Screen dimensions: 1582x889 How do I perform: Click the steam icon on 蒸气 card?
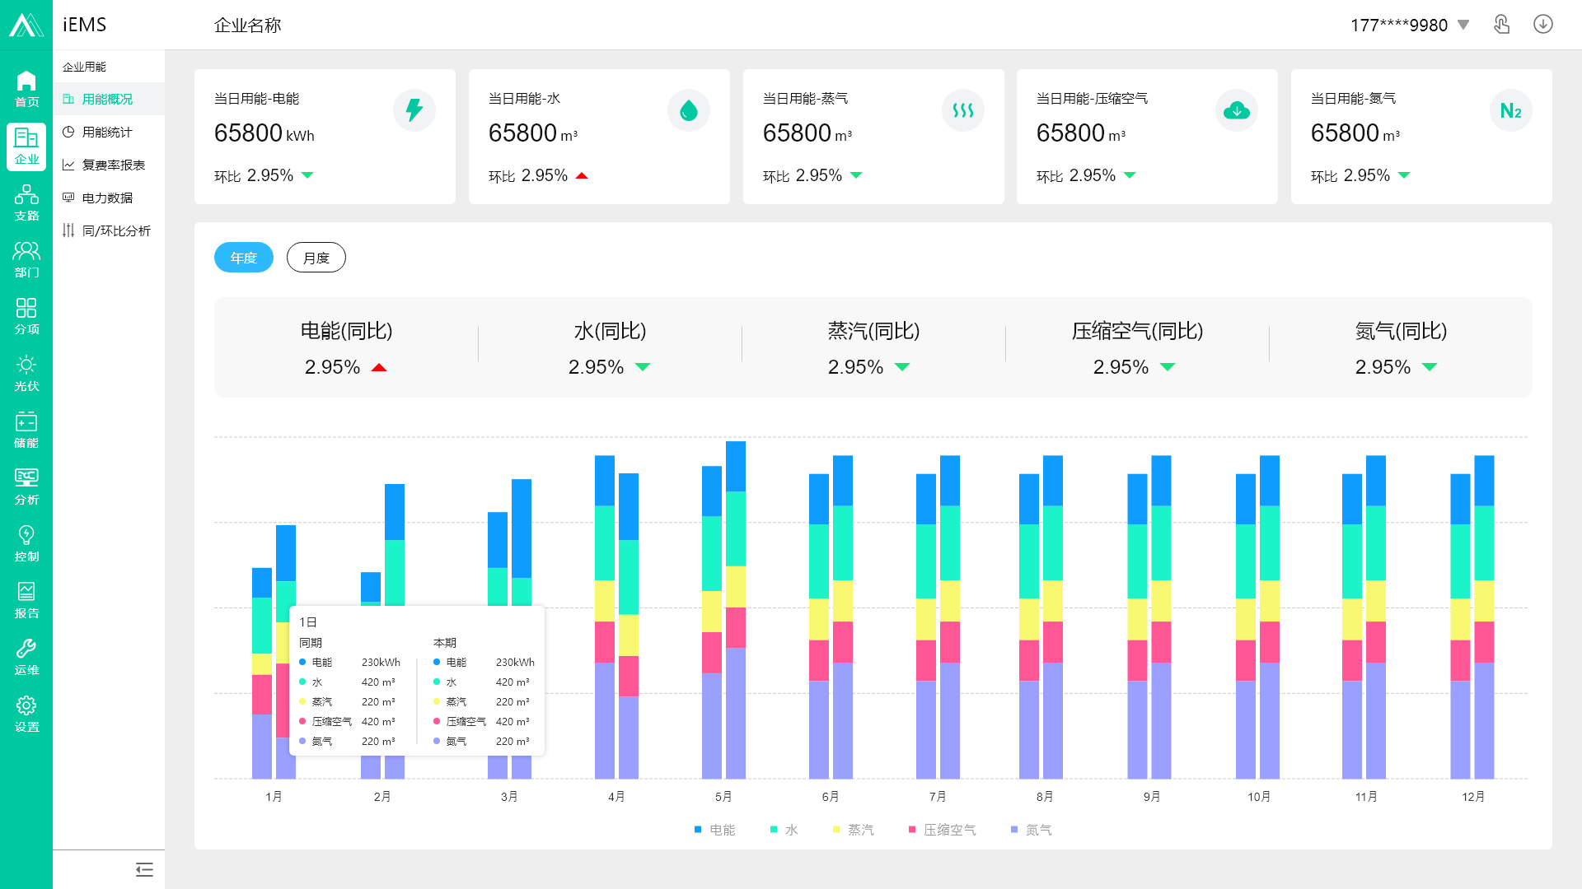963,110
